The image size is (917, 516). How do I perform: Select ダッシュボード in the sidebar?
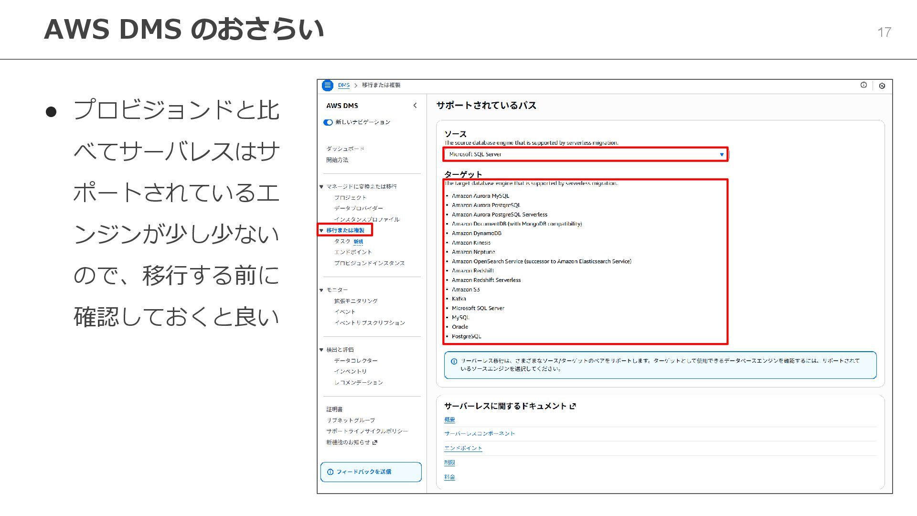(345, 149)
